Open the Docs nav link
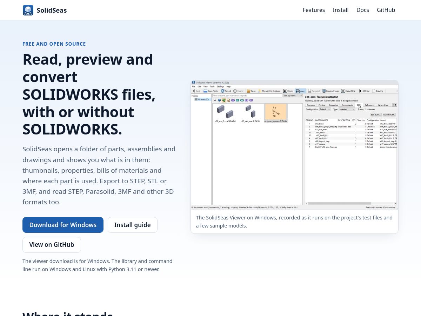 tap(363, 10)
